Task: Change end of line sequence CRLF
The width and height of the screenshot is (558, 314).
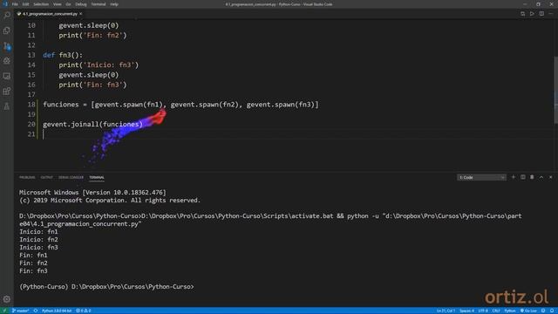Action: [x=496, y=311]
